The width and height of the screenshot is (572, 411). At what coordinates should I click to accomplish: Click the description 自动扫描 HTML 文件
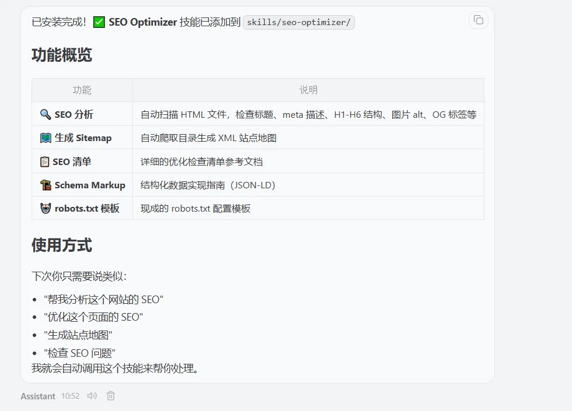tap(308, 115)
